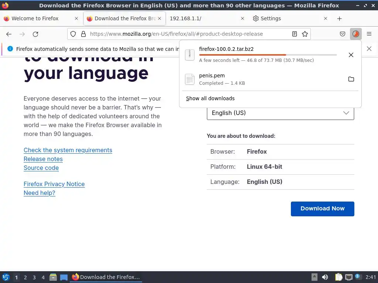Dismiss the data collection notification bar
Screen dimensions: 378x283
click(x=369, y=49)
